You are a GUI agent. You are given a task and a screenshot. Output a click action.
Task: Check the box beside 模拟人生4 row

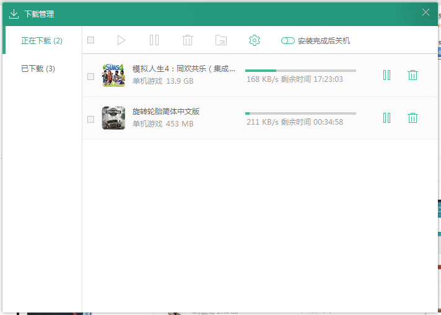pos(90,76)
